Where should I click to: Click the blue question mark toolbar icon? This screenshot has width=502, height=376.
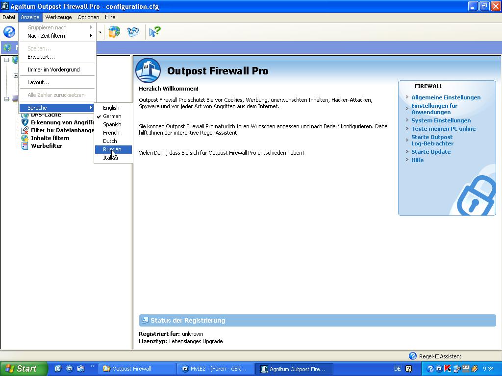[9, 32]
